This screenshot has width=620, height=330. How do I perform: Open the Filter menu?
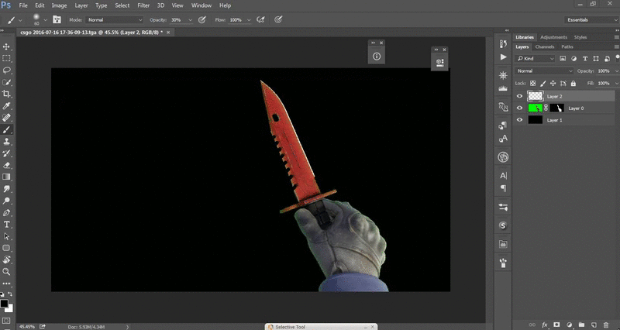(143, 5)
